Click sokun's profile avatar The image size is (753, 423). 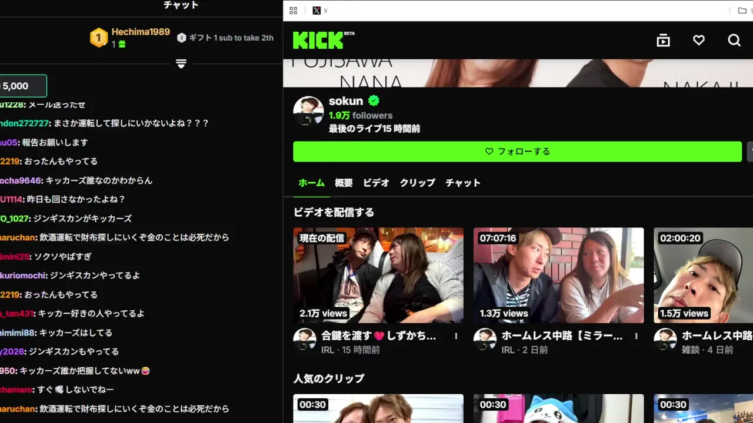308,111
